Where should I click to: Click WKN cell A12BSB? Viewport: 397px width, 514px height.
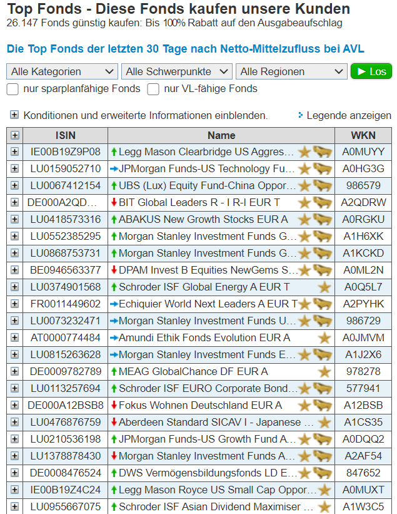[x=363, y=406]
